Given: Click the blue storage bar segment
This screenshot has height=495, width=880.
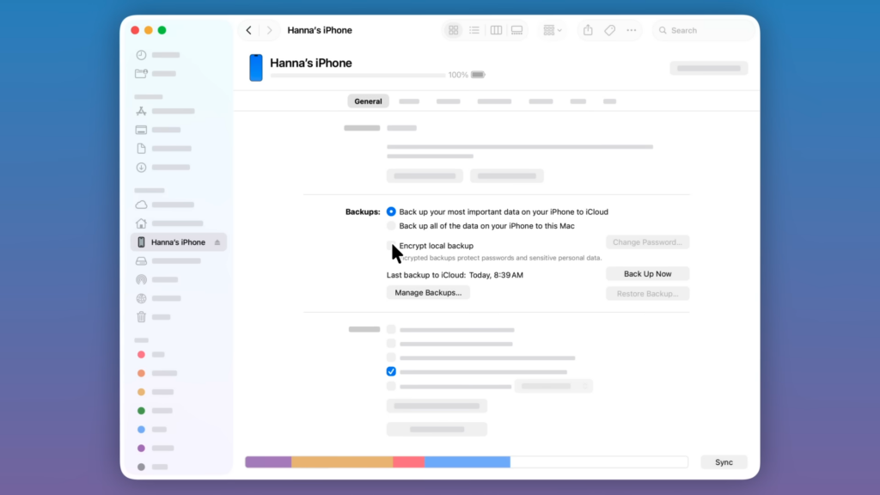Looking at the screenshot, I should point(467,461).
